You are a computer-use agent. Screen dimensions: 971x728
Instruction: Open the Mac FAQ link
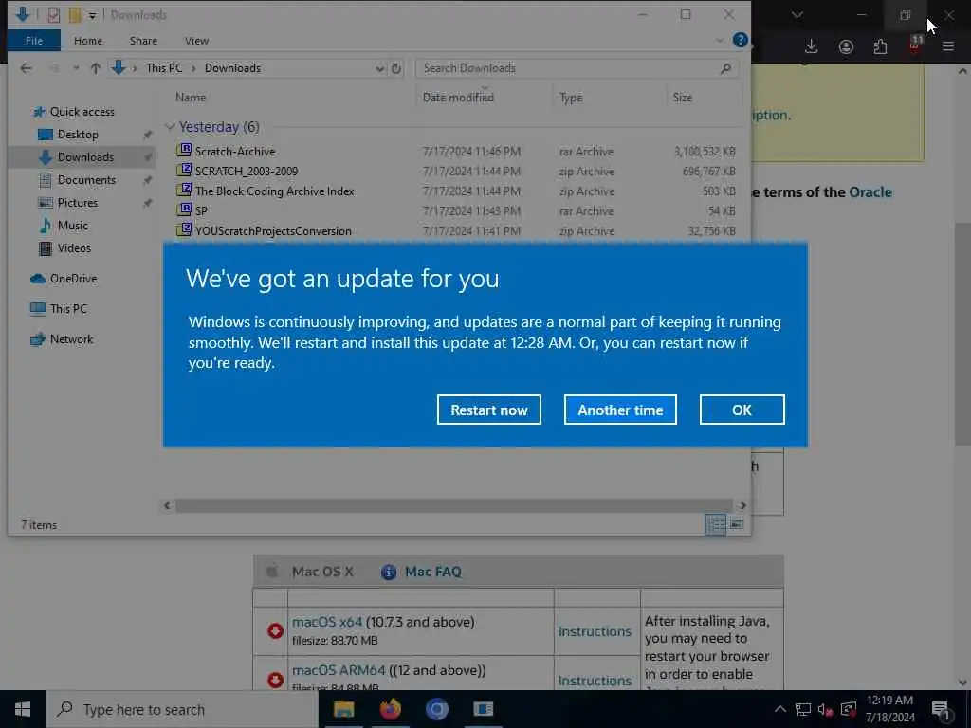(x=432, y=572)
